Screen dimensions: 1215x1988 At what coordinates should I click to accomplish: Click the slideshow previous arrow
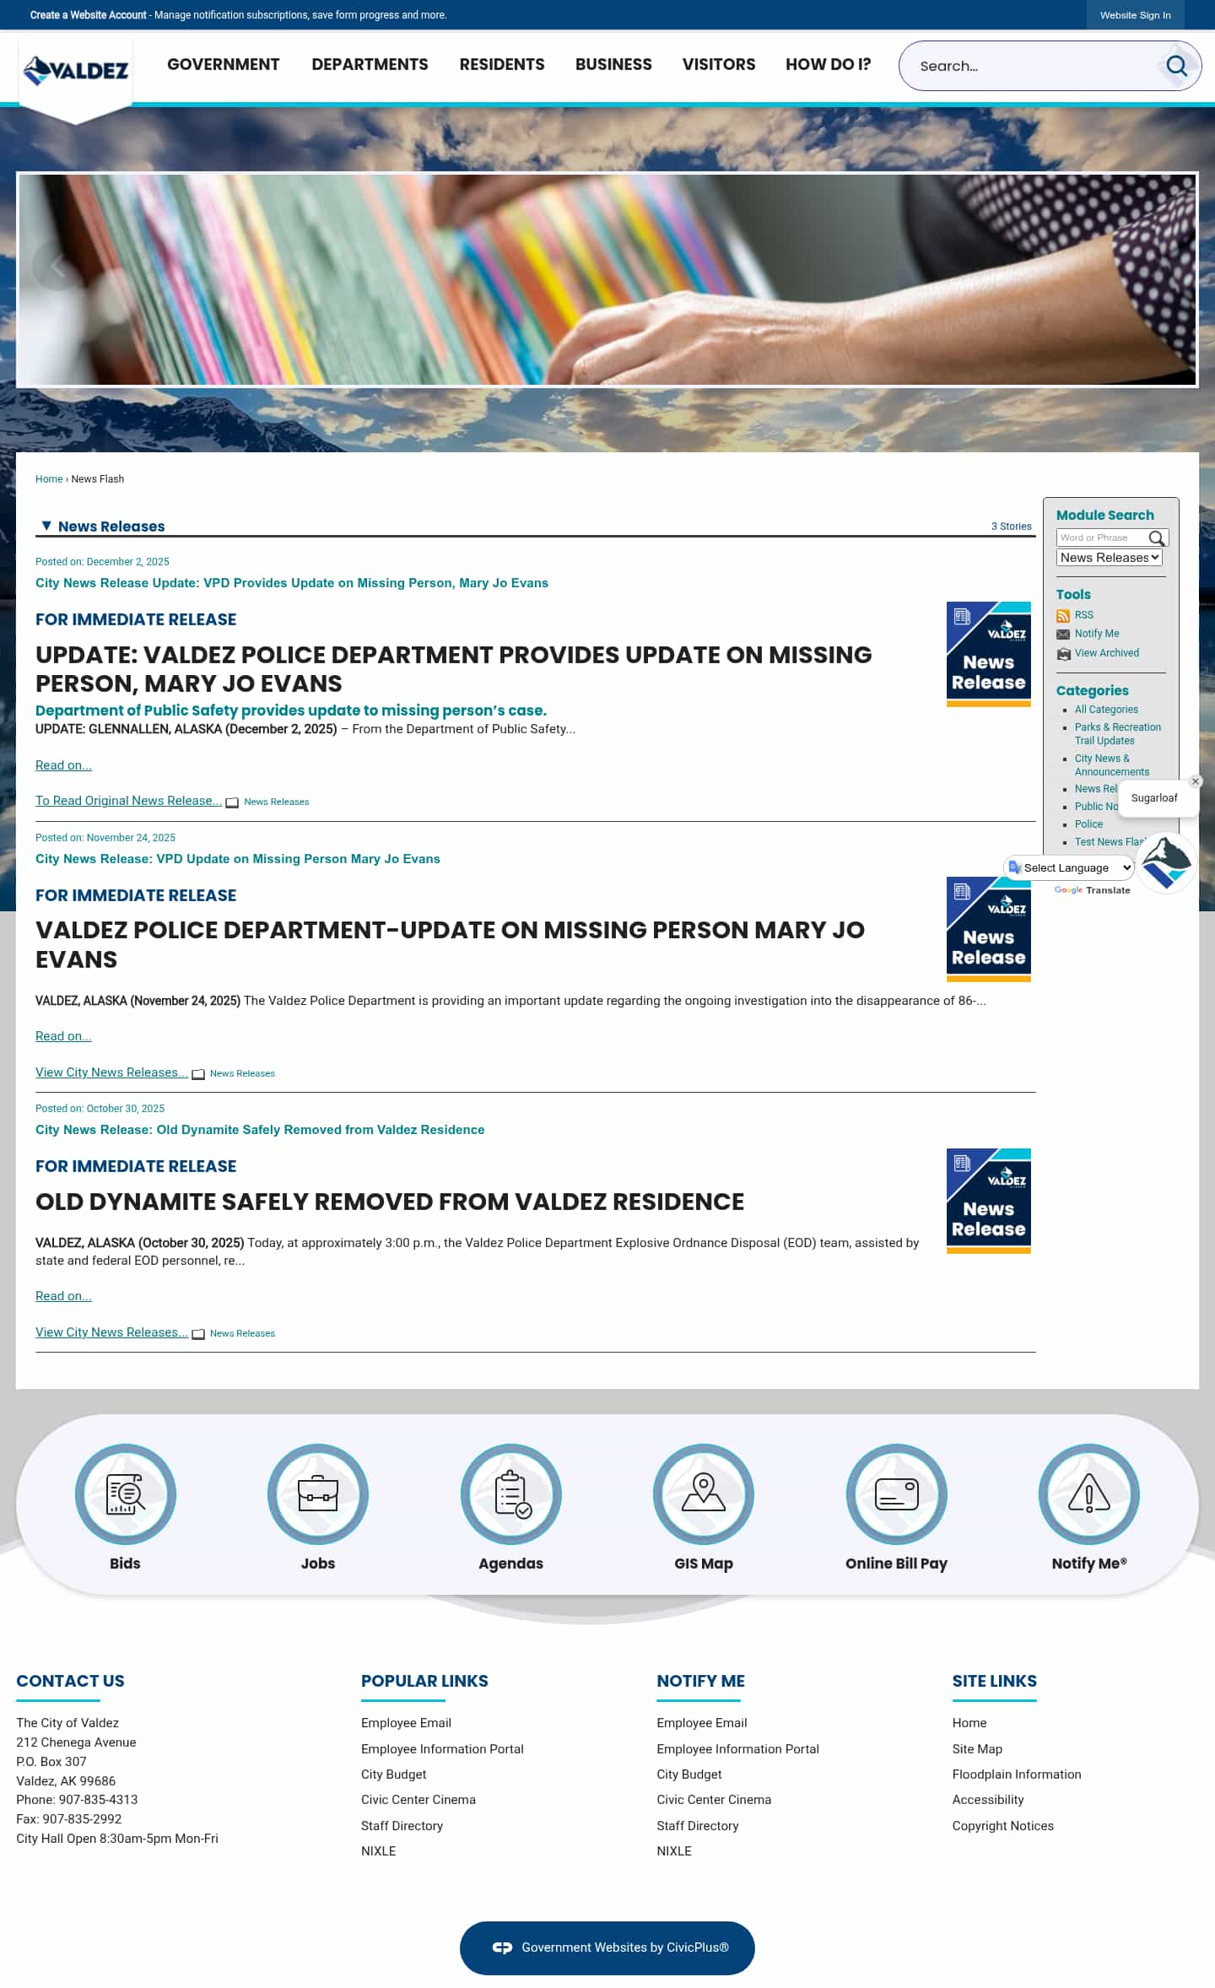57,266
